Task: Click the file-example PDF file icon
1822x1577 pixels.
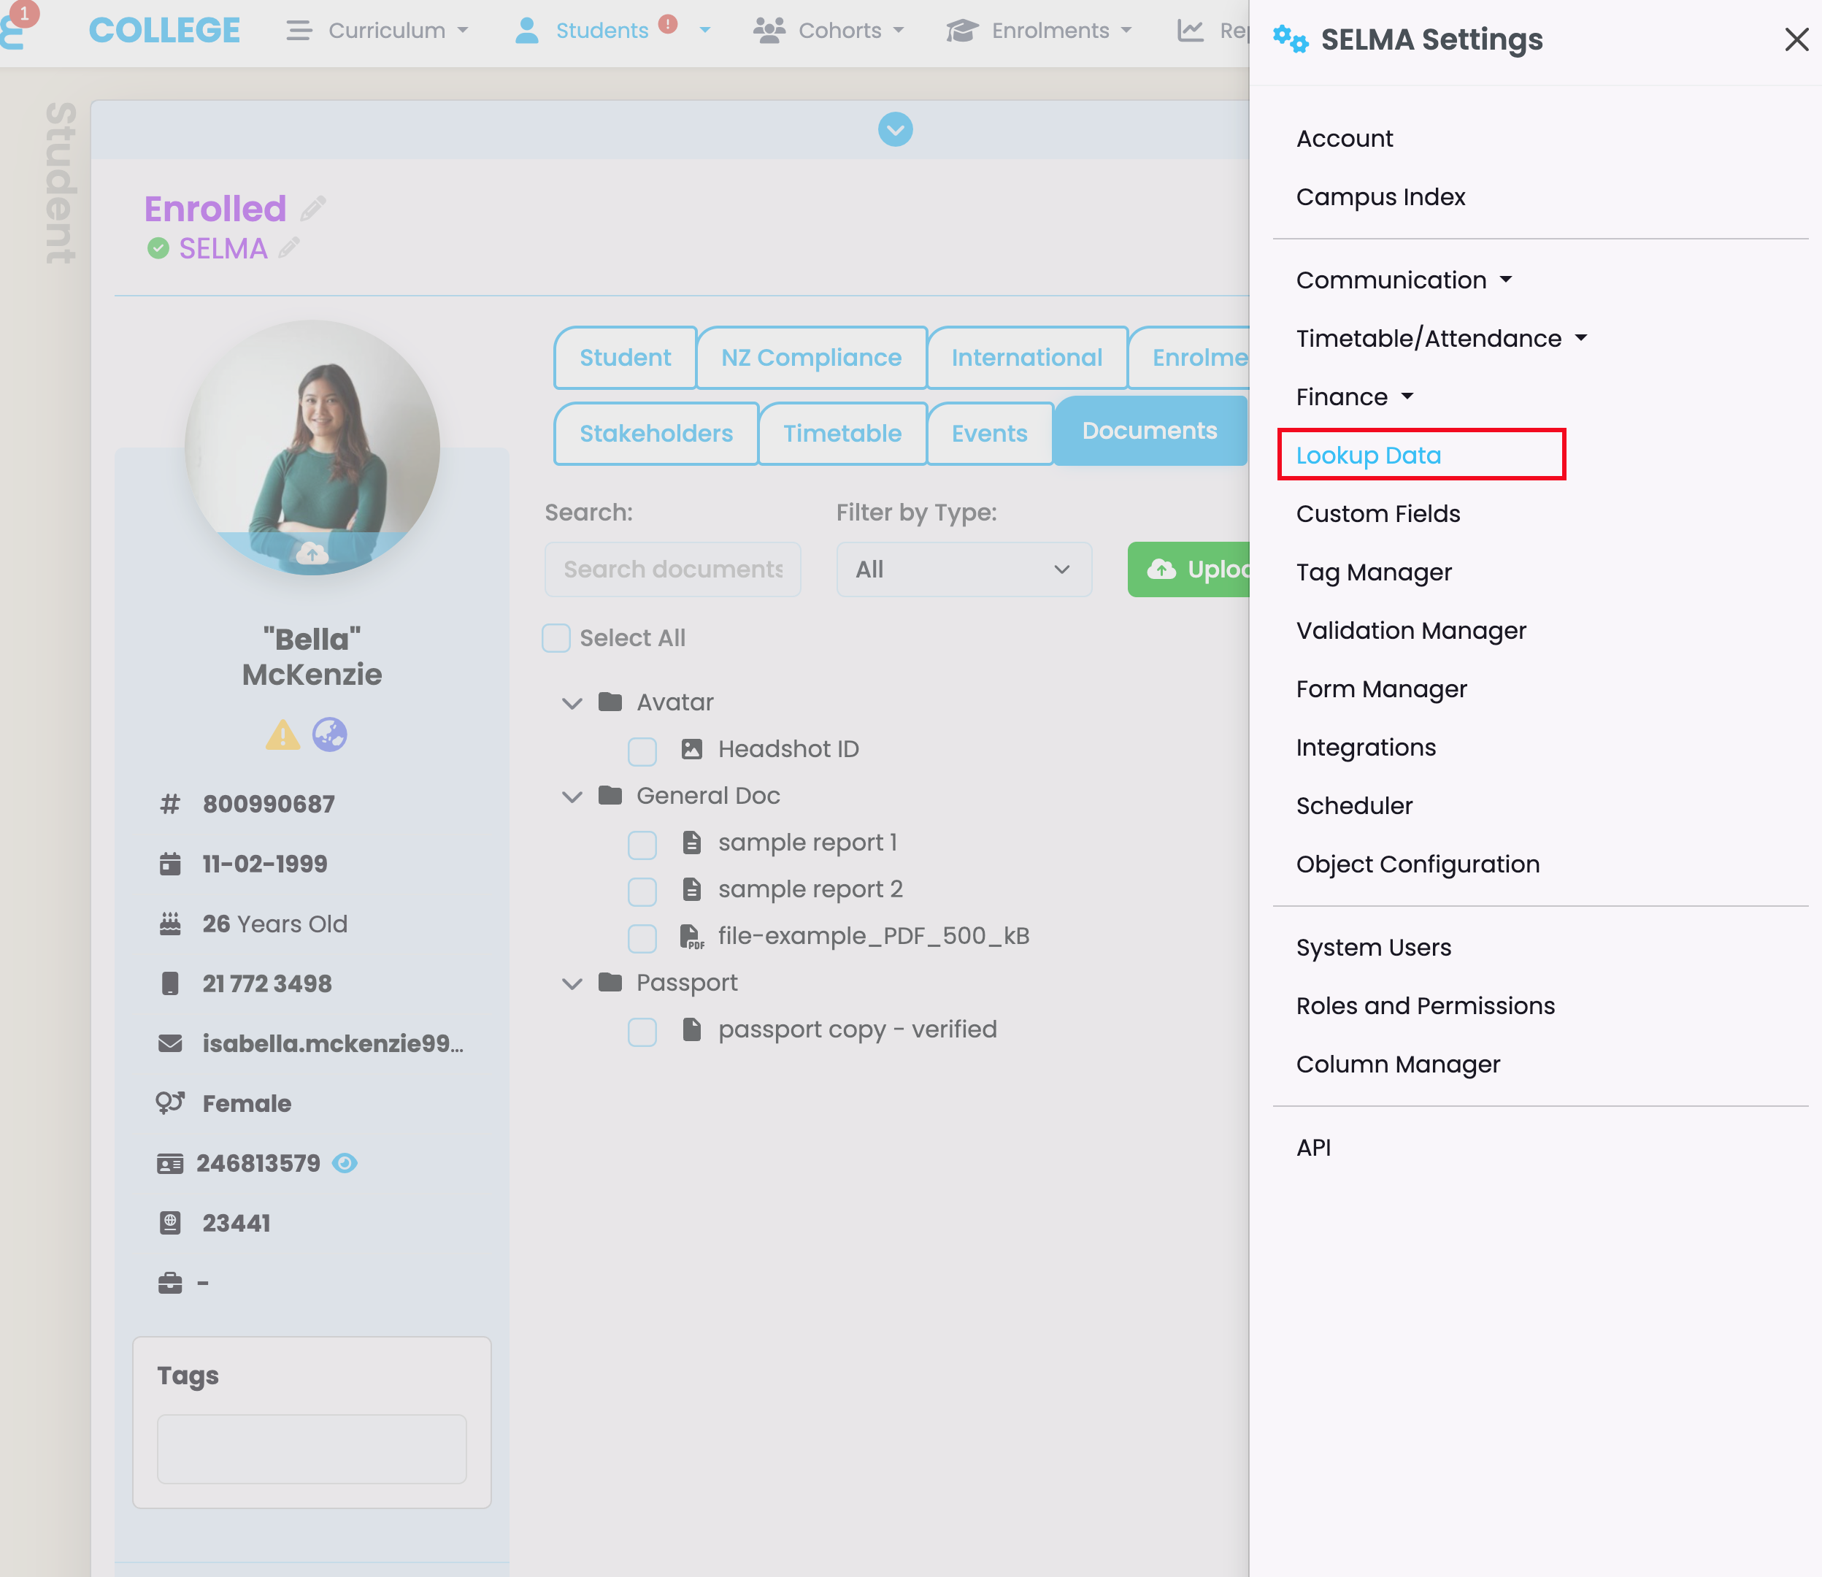Action: 693,936
